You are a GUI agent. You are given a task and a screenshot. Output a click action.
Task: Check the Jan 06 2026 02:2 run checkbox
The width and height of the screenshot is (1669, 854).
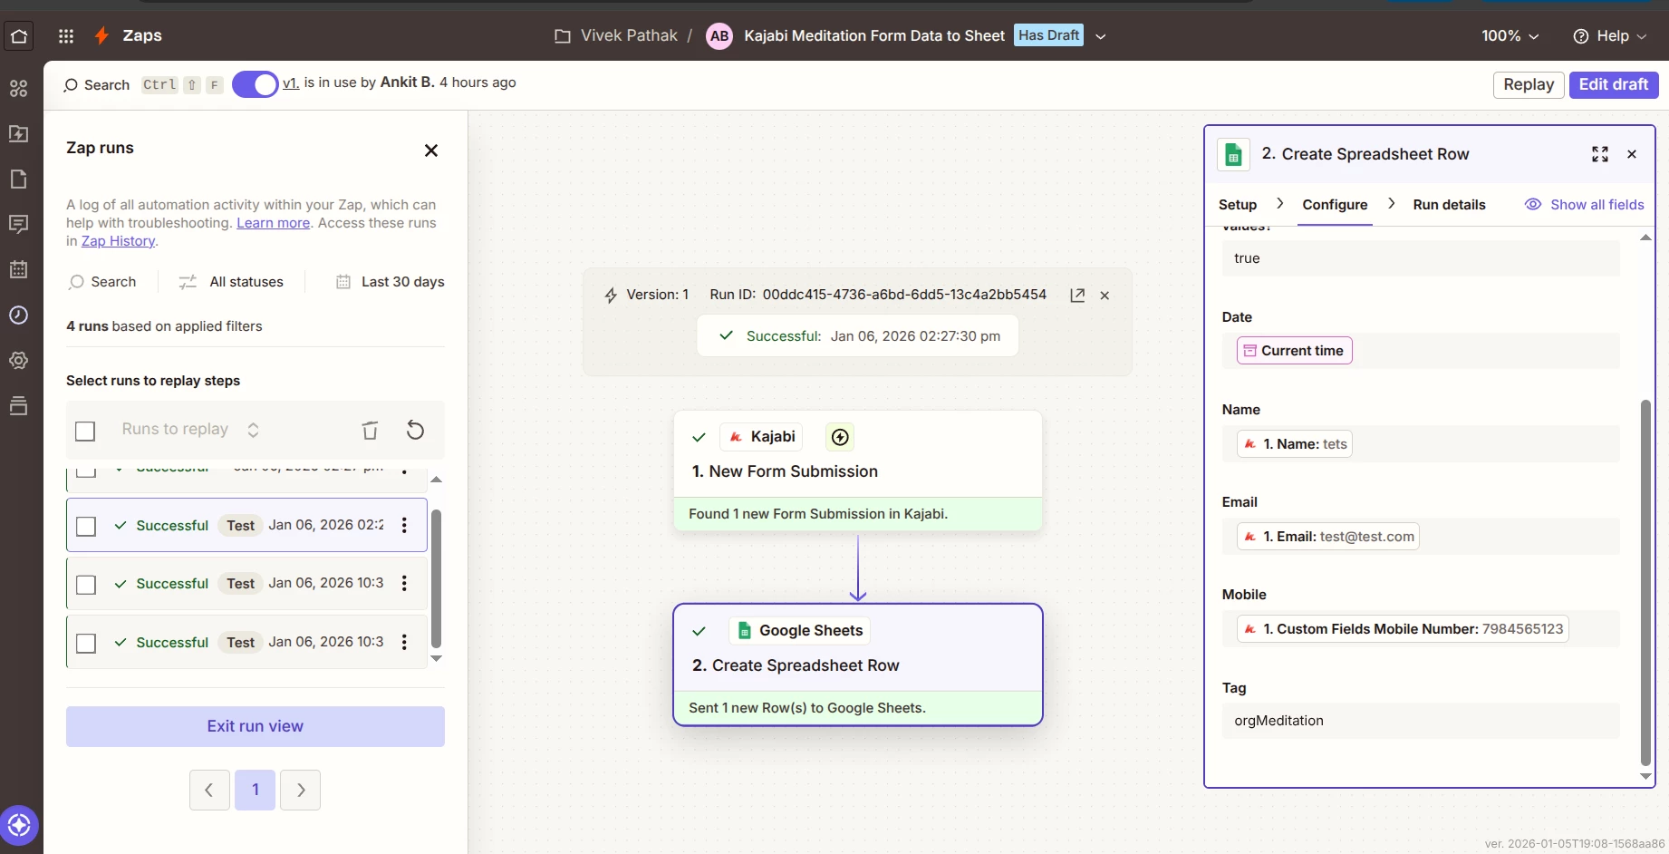tap(86, 526)
